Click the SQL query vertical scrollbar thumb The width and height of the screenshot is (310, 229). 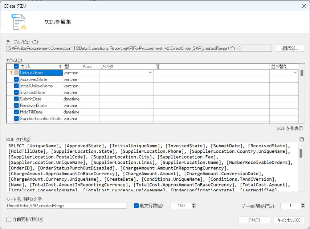coord(301,153)
